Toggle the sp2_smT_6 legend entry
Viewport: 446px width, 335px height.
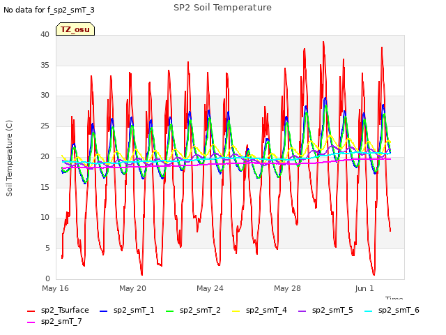[392, 310]
